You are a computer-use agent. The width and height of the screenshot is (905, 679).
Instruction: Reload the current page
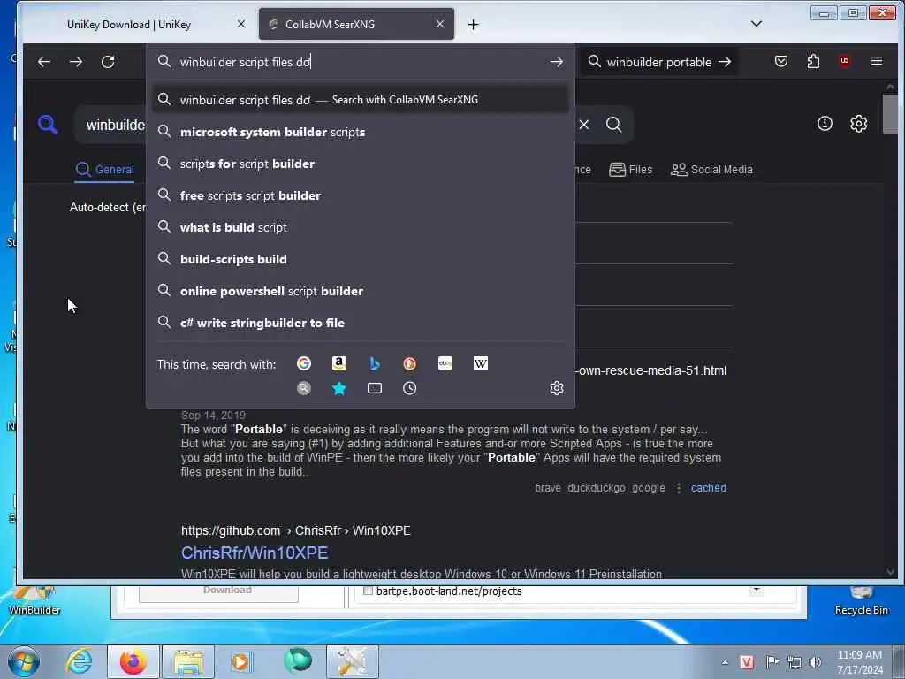coord(108,62)
